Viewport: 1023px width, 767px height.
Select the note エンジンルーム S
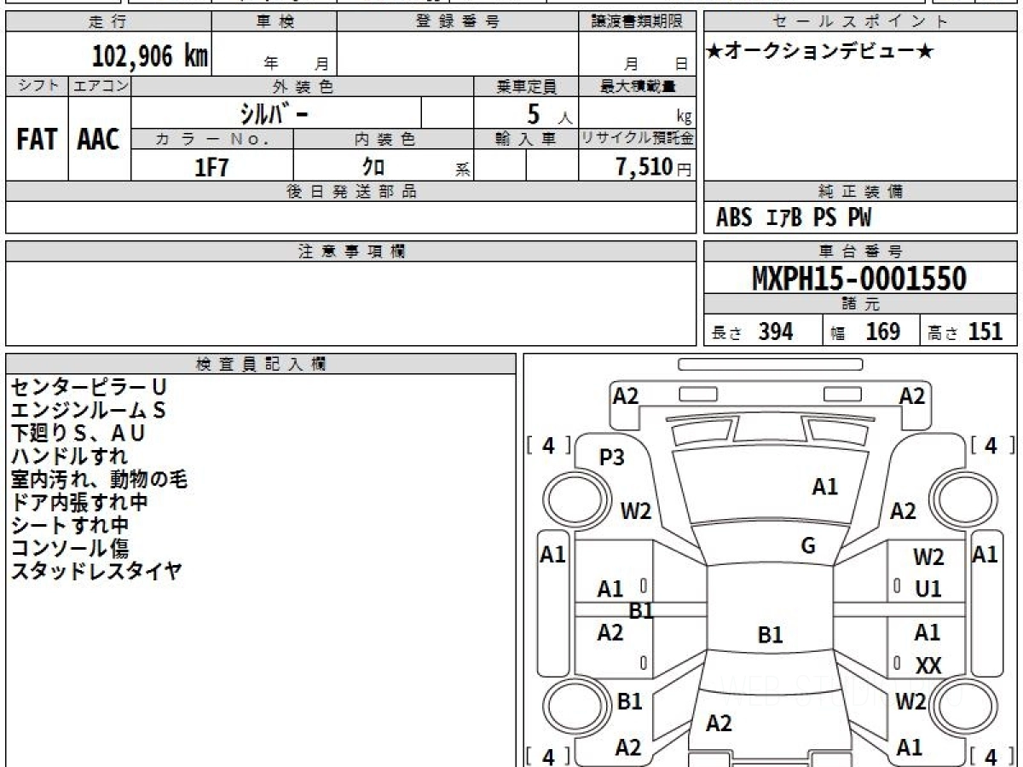click(x=88, y=411)
